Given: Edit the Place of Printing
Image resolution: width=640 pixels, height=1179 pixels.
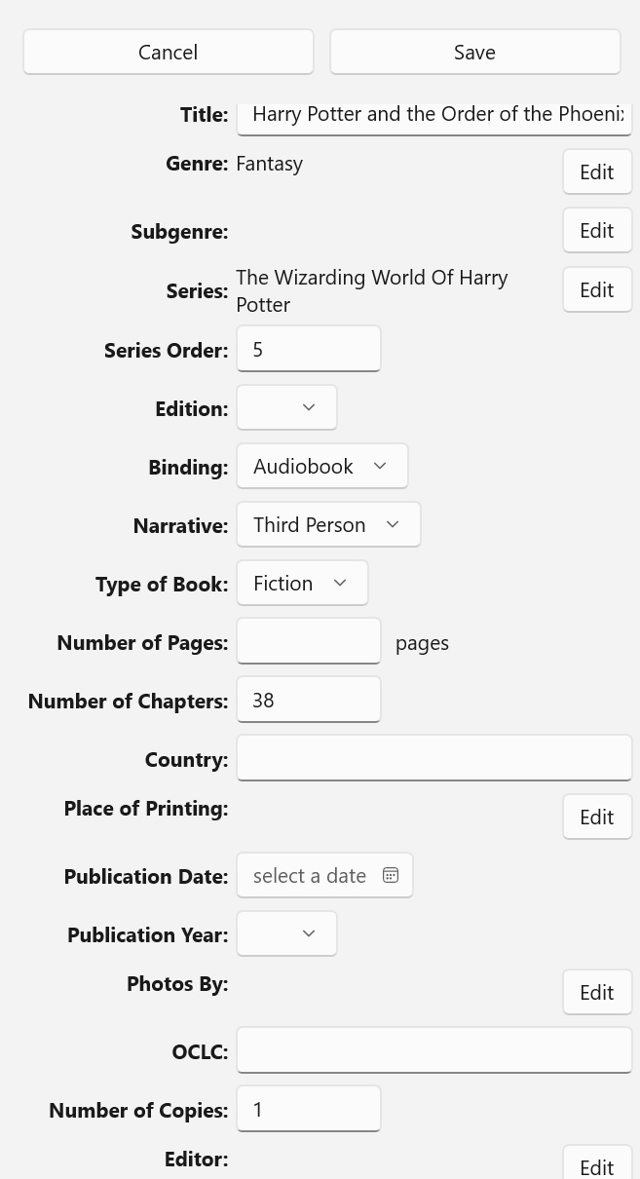Looking at the screenshot, I should [x=597, y=817].
